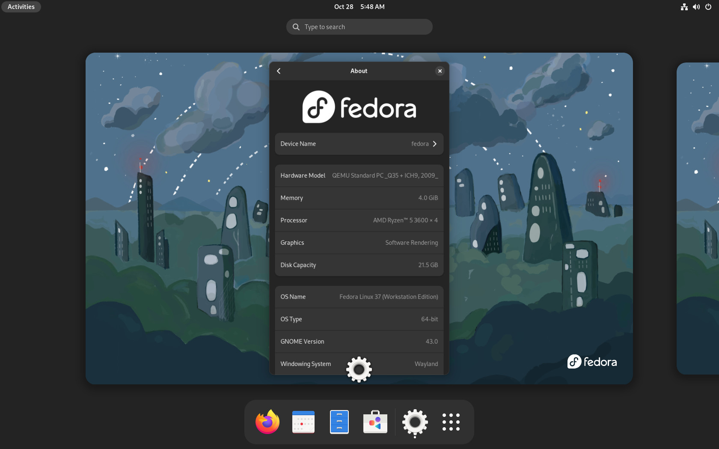Click the Disk Capacity 21.5 GB value

(428, 265)
